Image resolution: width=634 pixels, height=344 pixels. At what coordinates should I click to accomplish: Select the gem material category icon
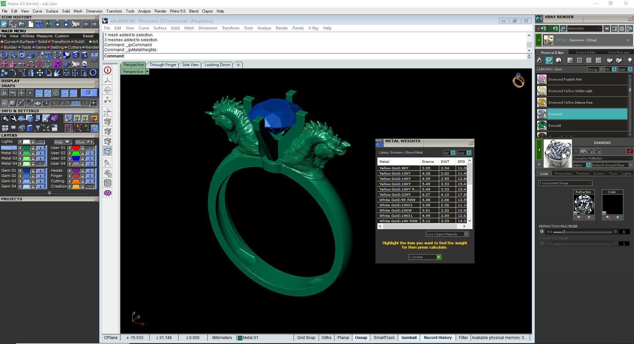(x=549, y=60)
